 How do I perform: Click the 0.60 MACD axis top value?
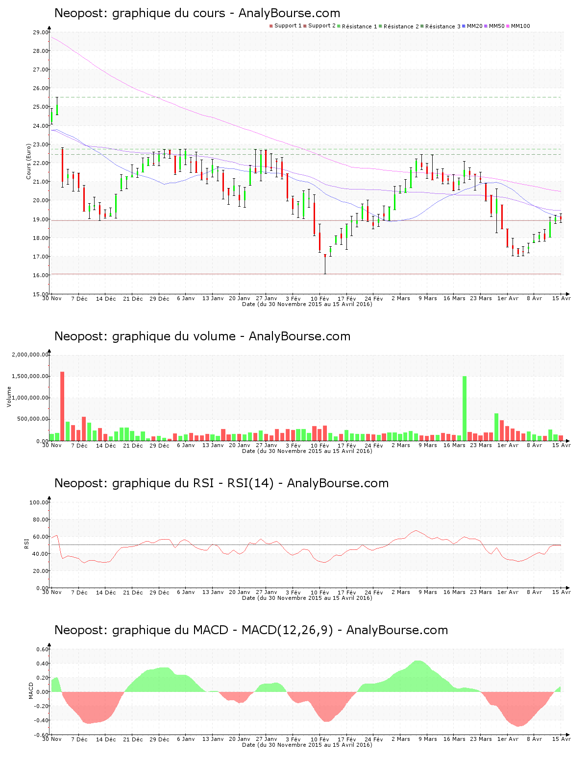(x=42, y=649)
